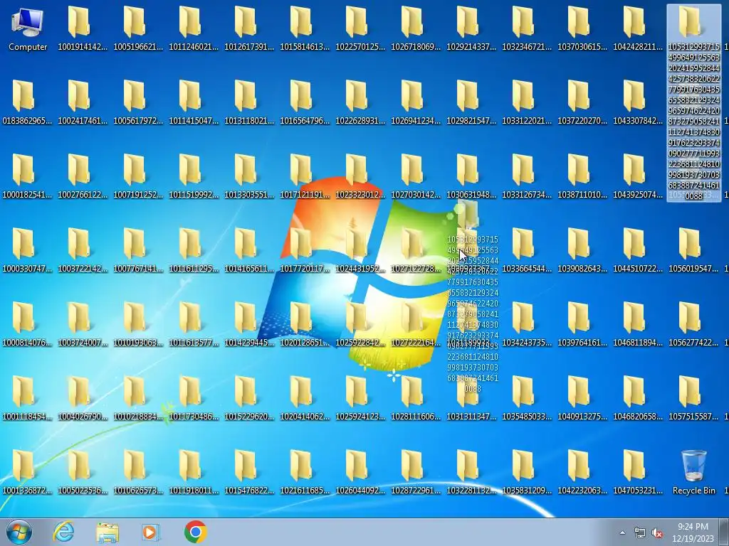Select folder 1056277422...
Screen dimensions: 729x546
tap(693, 324)
